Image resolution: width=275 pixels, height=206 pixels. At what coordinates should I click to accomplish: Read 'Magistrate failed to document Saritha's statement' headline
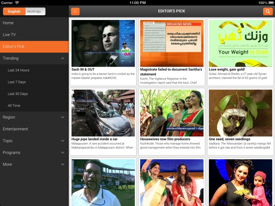[171, 72]
